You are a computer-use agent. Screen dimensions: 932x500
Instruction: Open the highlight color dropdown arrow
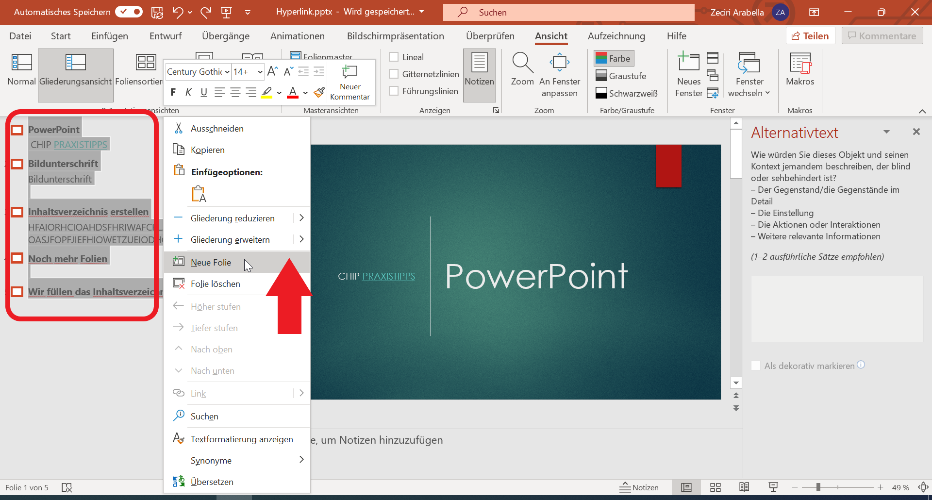[x=279, y=92]
